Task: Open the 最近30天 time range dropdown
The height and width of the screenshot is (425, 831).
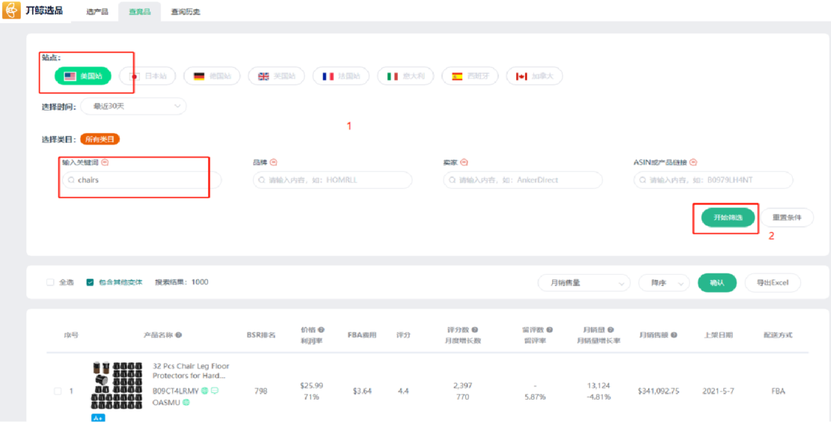Action: (133, 107)
